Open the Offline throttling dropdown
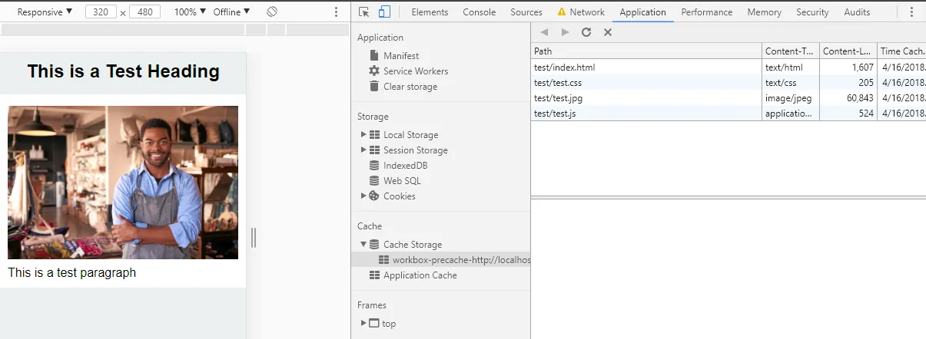 (x=231, y=12)
